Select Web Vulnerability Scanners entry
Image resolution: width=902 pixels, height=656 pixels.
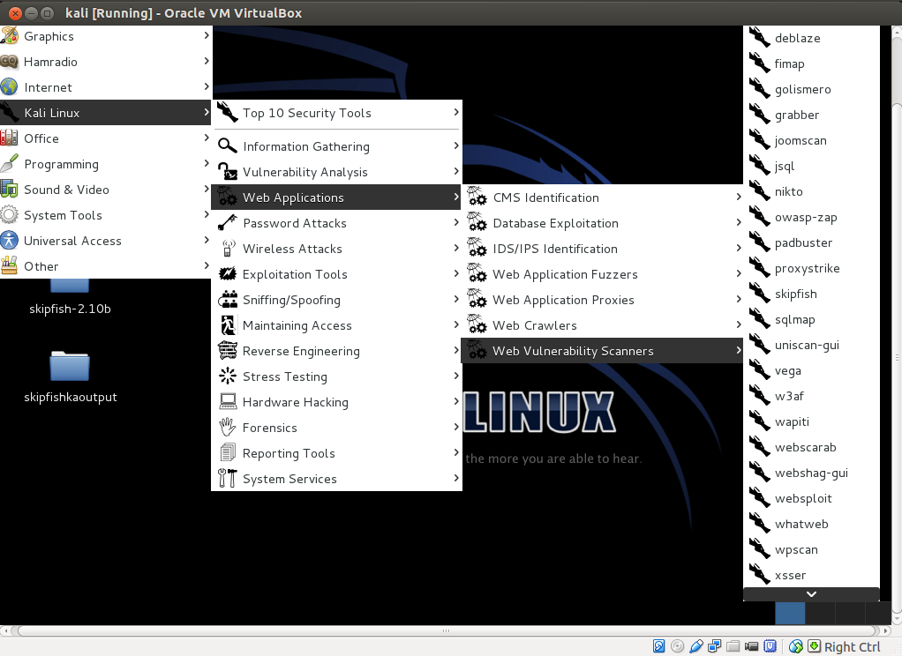[x=602, y=351]
